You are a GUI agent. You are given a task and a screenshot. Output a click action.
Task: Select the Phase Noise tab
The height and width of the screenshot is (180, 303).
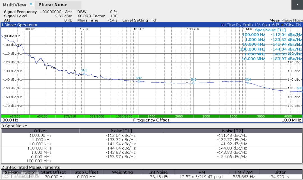pos(58,5)
